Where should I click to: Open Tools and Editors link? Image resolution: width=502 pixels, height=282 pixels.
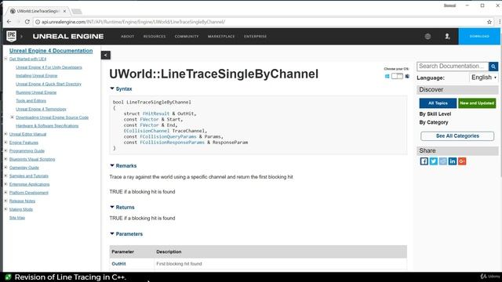[x=31, y=101]
